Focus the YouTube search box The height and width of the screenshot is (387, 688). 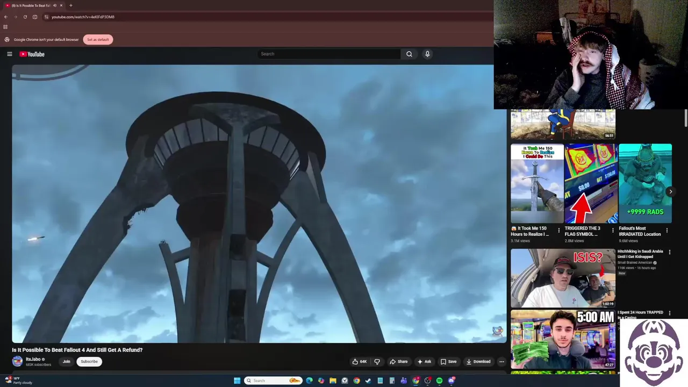[x=329, y=54]
